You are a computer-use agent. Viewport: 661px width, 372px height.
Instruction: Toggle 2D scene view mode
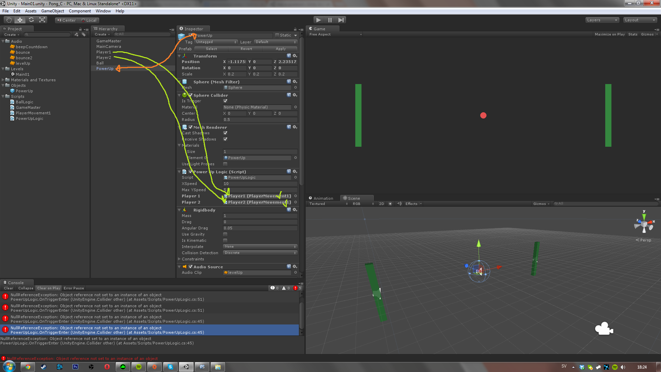click(x=381, y=204)
